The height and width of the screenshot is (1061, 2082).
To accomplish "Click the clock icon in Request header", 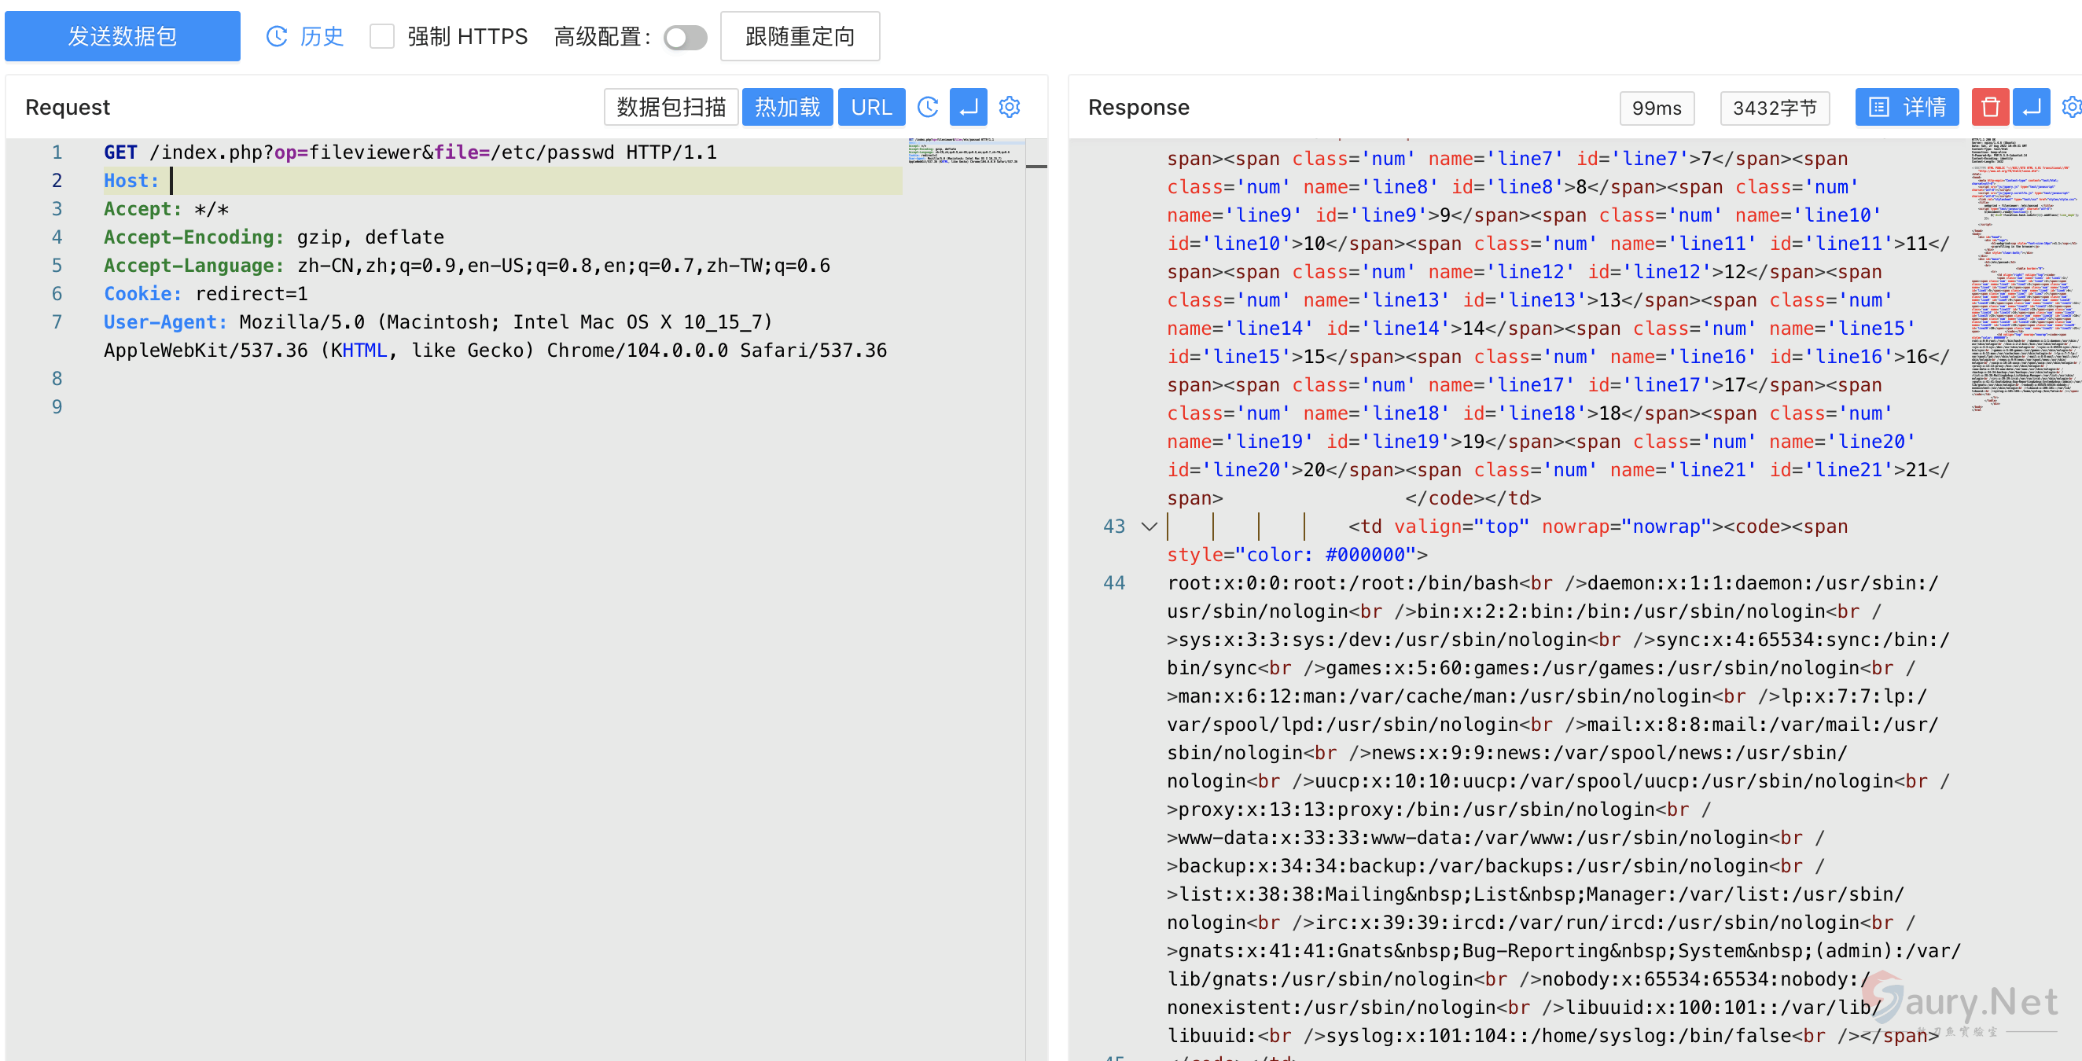I will (x=928, y=108).
